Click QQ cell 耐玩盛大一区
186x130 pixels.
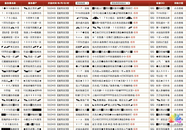point(163,23)
